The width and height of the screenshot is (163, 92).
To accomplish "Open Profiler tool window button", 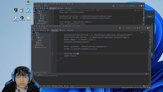I will [61, 86].
